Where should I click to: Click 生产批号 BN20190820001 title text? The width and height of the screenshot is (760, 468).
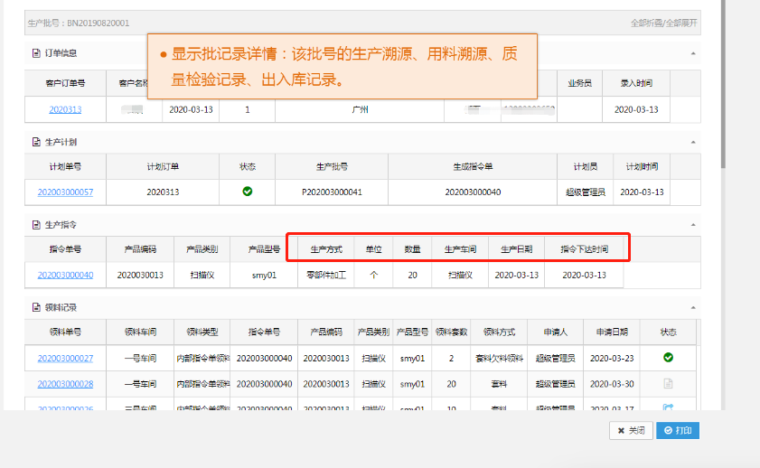tap(79, 23)
